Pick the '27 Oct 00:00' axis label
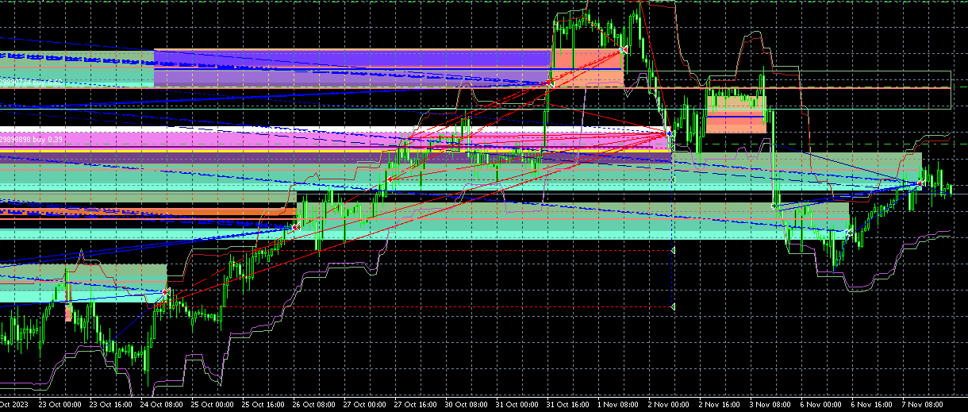The width and height of the screenshot is (968, 412). (x=366, y=405)
